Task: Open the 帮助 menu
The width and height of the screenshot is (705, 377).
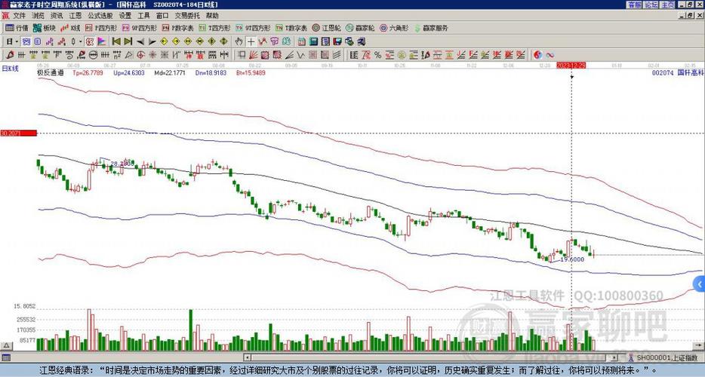Action: tap(212, 16)
